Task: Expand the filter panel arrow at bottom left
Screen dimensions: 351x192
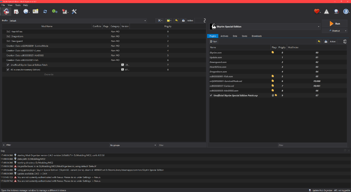Action: point(4,145)
